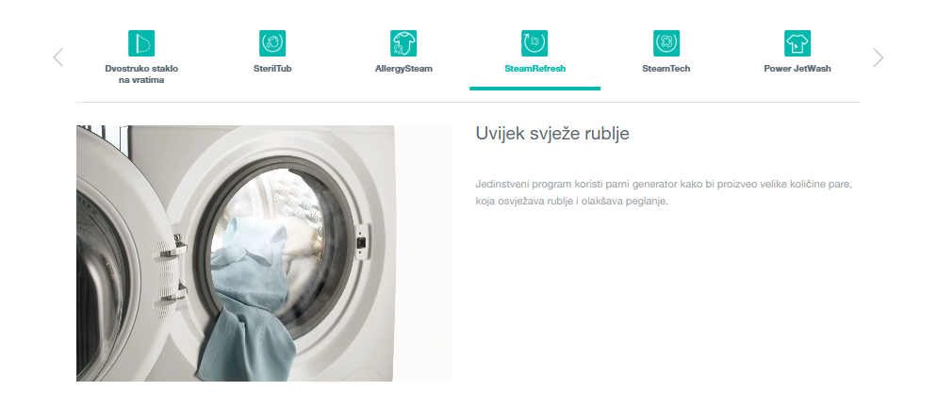Screen dimensions: 937x407
Task: Click the SteamRefresh feature icon
Action: [x=534, y=43]
